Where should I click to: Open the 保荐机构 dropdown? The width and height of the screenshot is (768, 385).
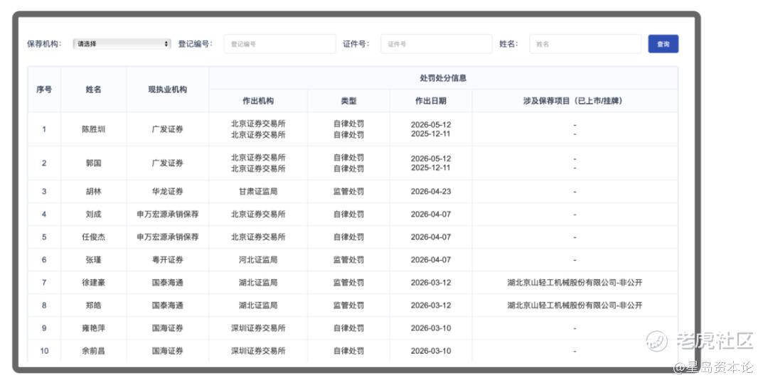click(122, 44)
